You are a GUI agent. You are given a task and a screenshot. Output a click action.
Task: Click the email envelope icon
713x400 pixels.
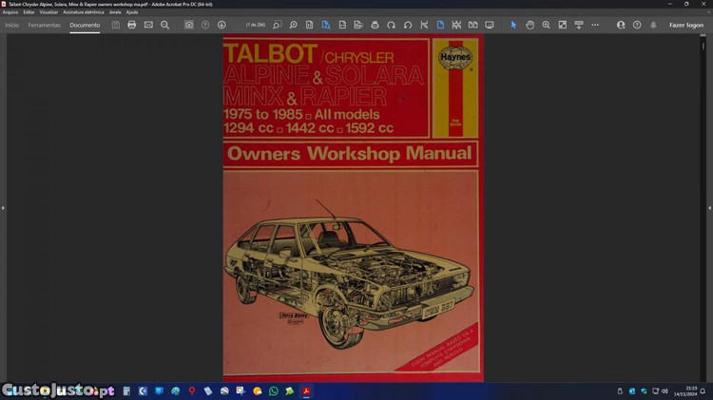(148, 25)
